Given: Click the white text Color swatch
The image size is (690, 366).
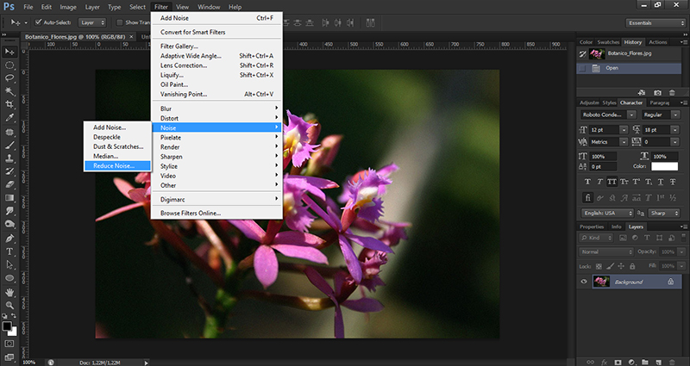Looking at the screenshot, I should pyautogui.click(x=664, y=166).
